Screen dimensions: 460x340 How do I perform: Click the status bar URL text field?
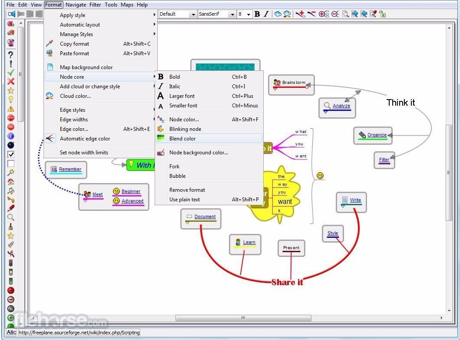click(x=79, y=333)
